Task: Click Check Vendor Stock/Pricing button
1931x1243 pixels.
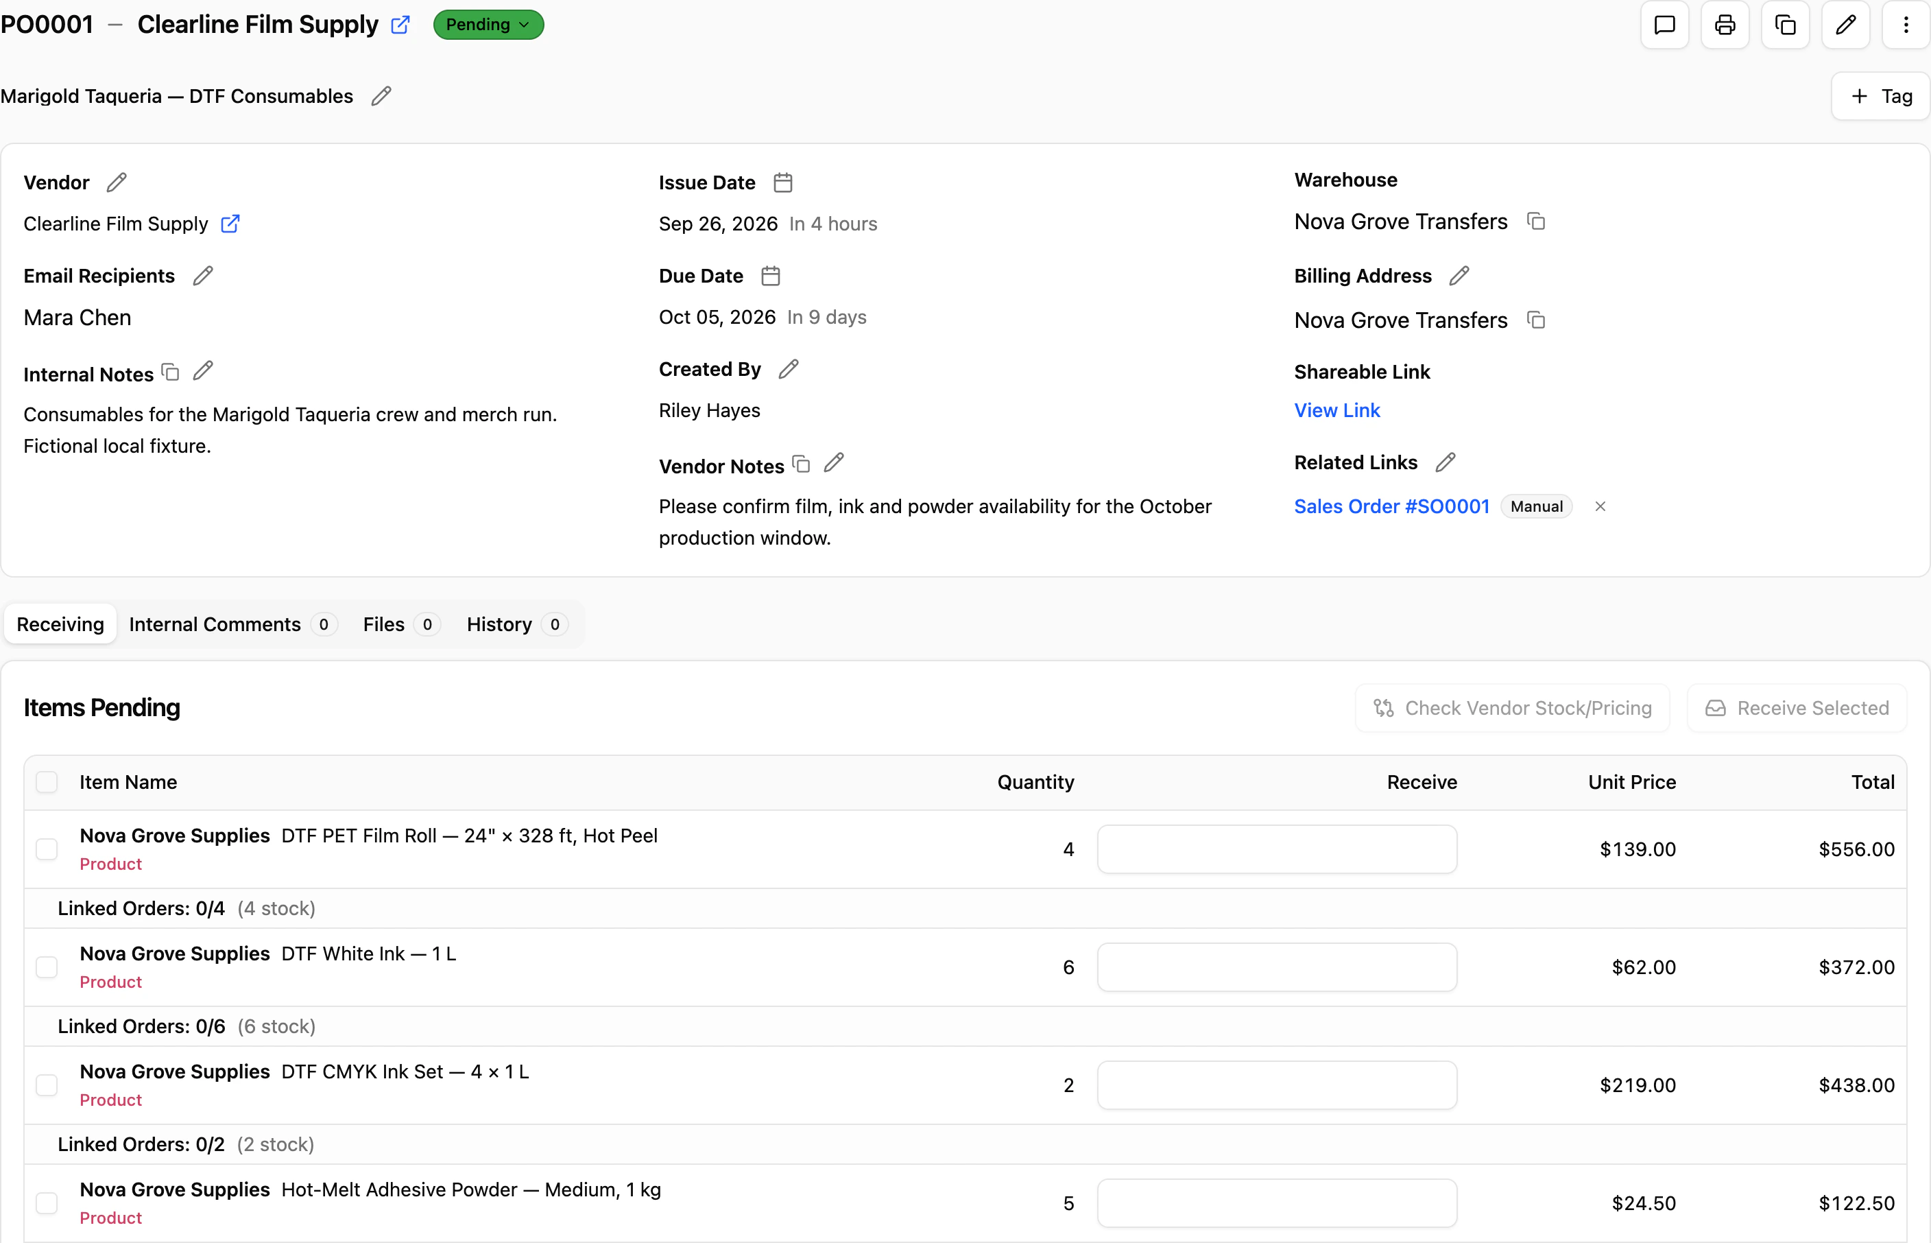Action: (1513, 709)
